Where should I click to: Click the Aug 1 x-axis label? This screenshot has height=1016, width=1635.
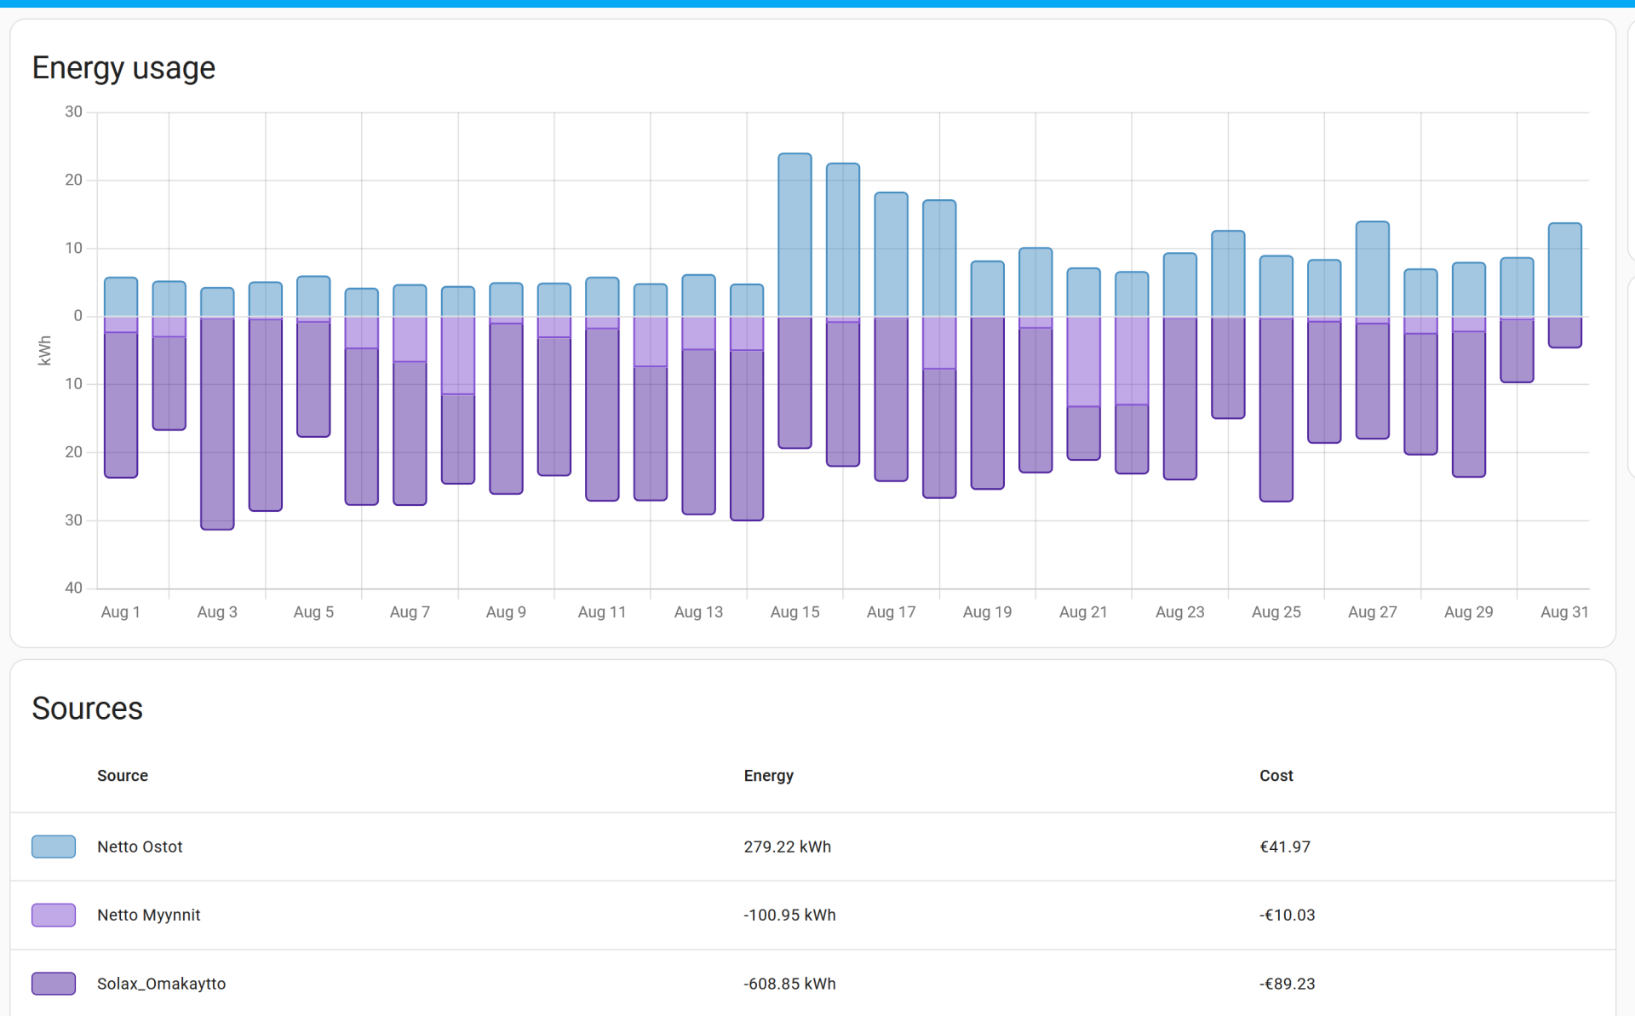pyautogui.click(x=120, y=612)
